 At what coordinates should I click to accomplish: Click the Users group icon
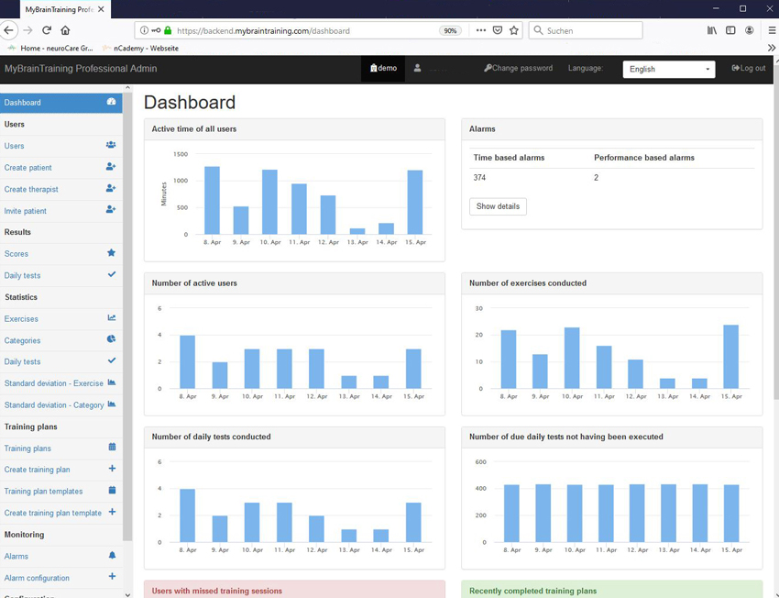pos(111,145)
